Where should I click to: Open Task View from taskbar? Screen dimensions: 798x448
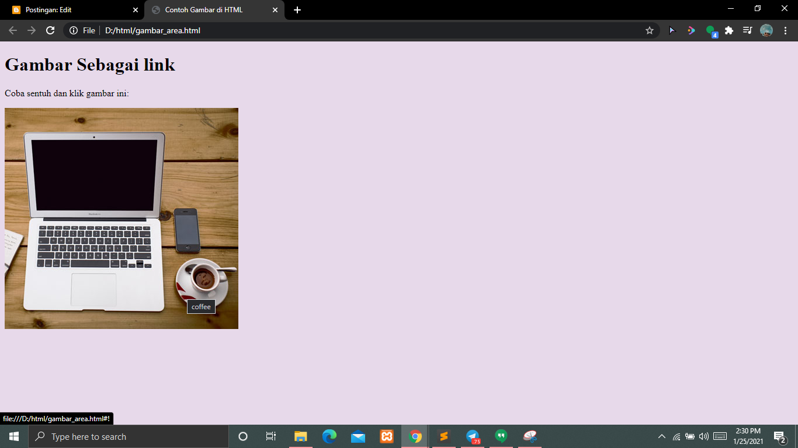point(271,436)
